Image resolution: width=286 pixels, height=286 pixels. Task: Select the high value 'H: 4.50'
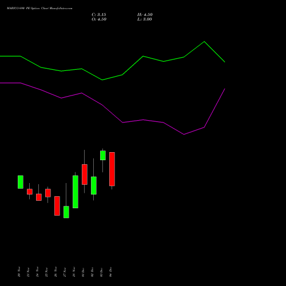(145, 15)
